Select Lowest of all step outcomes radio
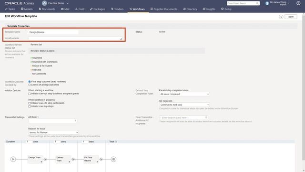 [x=30, y=85]
